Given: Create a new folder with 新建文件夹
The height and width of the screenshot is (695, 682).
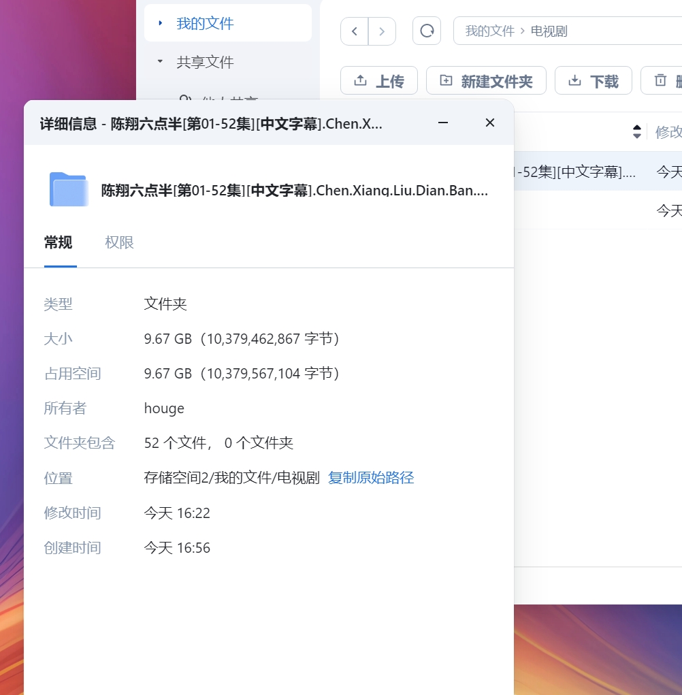Looking at the screenshot, I should coord(486,81).
